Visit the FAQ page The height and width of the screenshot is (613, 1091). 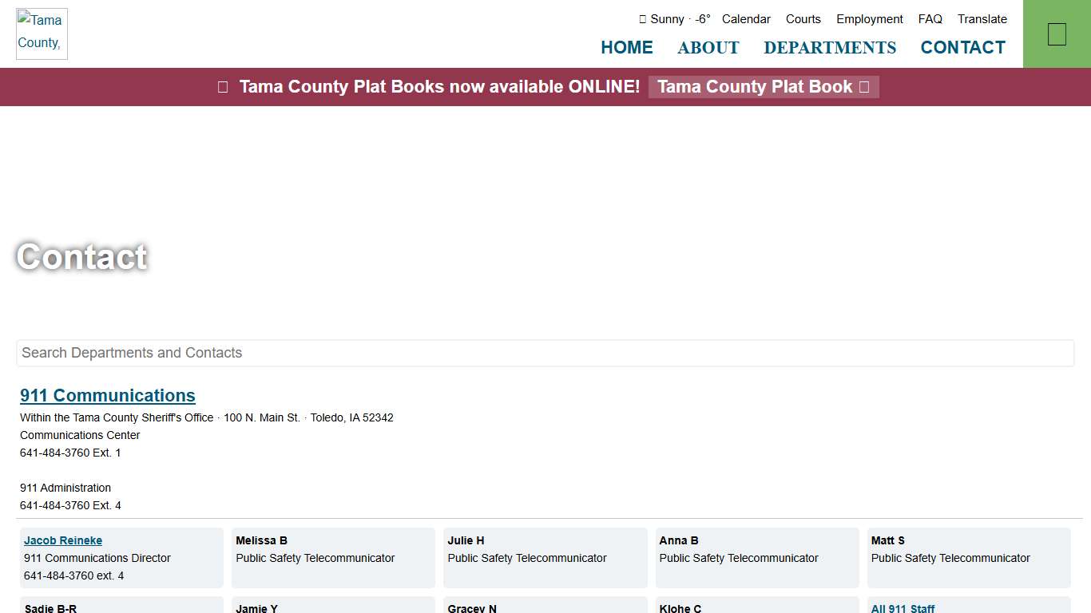(x=930, y=19)
